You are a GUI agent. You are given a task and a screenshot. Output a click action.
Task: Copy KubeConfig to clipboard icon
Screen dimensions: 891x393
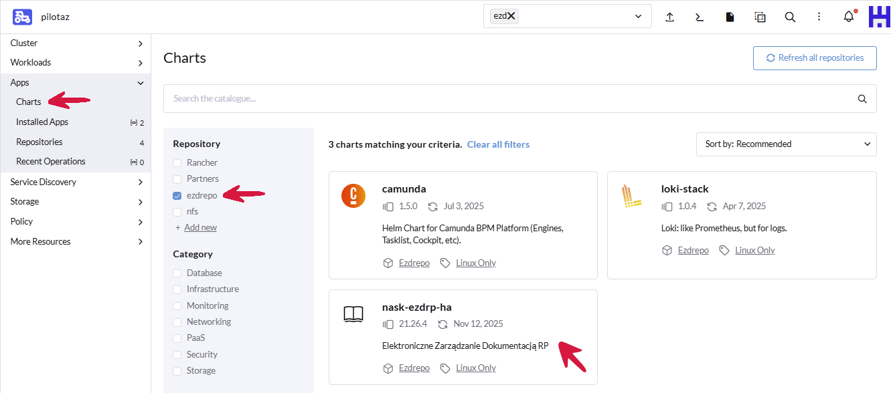click(760, 17)
